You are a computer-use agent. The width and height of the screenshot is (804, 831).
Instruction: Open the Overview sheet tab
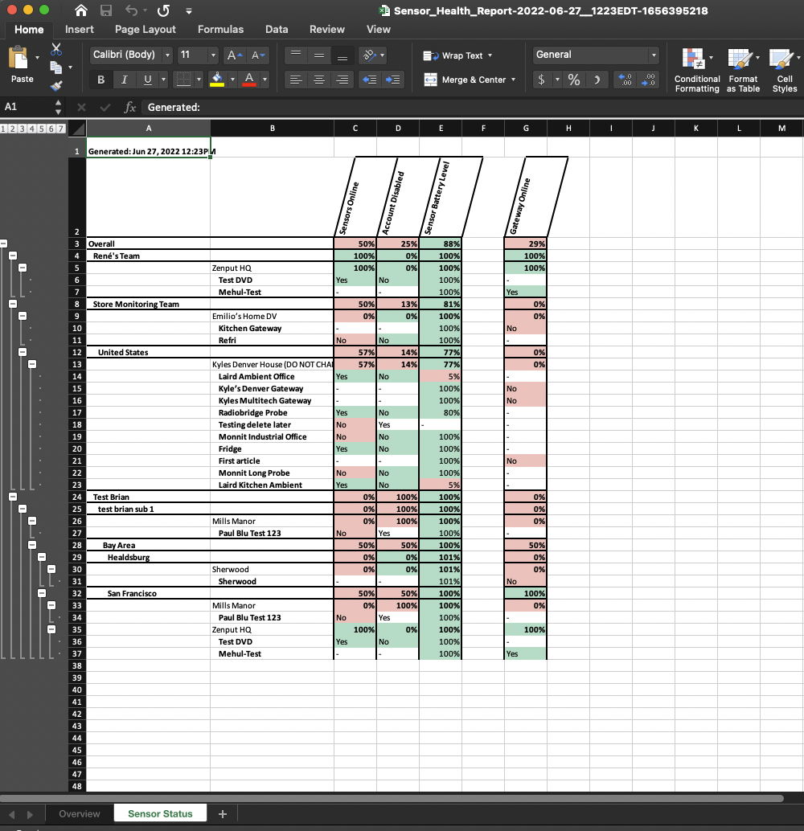tap(79, 813)
